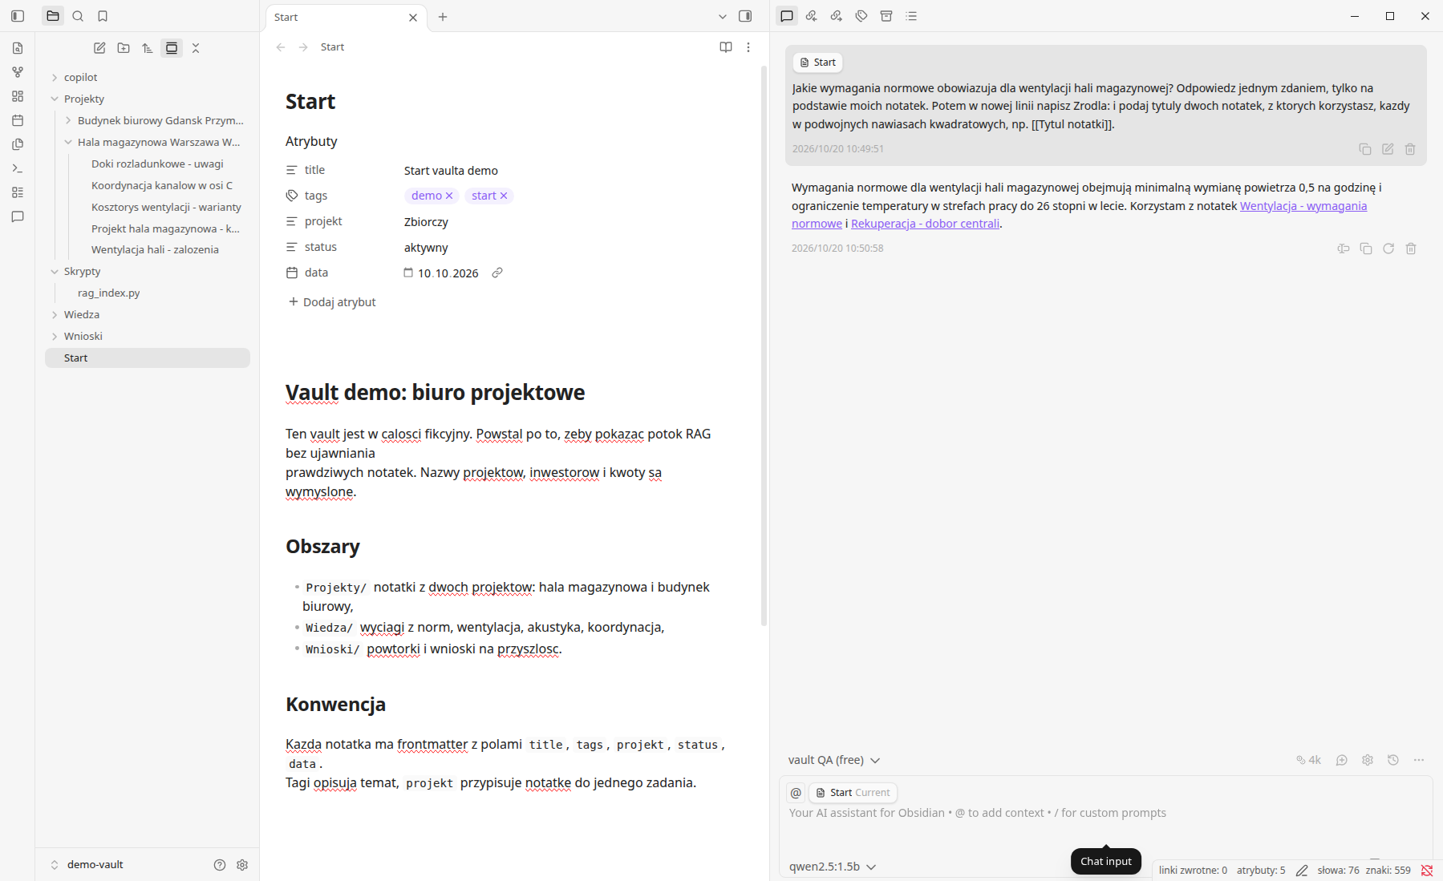
Task: Open chat history clock icon
Action: [1393, 760]
